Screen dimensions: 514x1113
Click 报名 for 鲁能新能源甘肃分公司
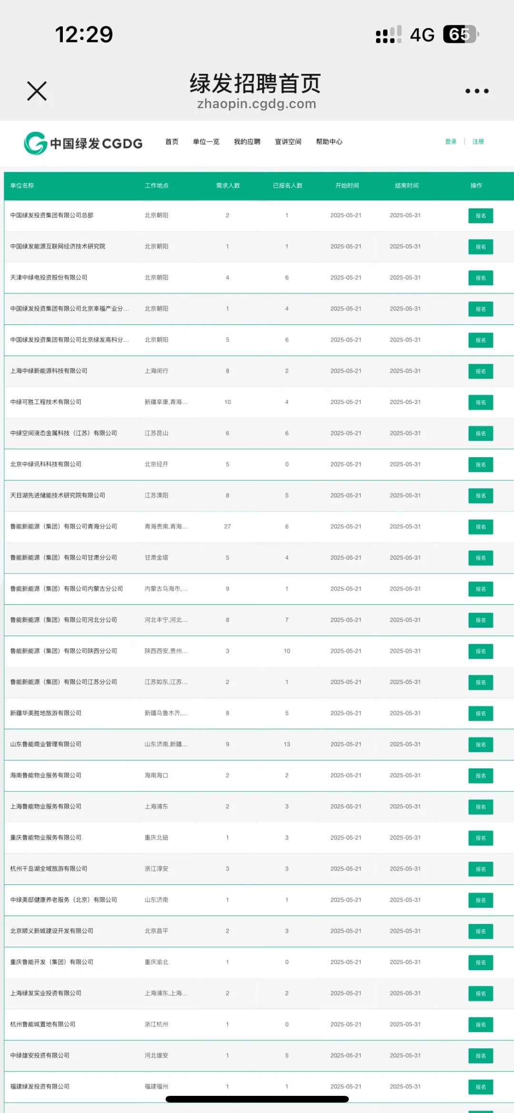(481, 558)
